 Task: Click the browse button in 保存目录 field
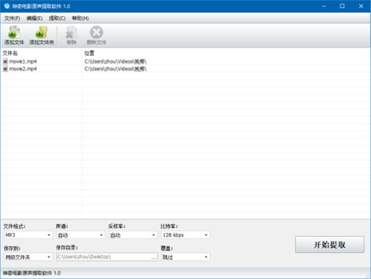click(153, 257)
